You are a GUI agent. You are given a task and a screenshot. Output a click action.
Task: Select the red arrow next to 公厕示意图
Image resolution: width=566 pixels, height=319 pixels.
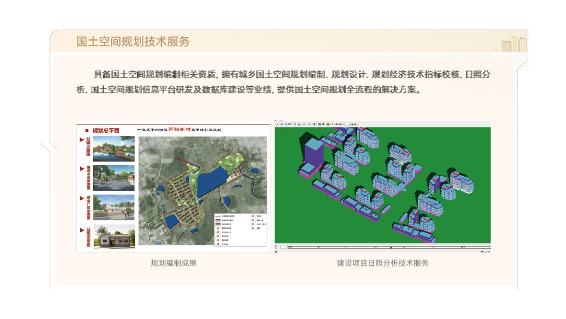pyautogui.click(x=82, y=230)
